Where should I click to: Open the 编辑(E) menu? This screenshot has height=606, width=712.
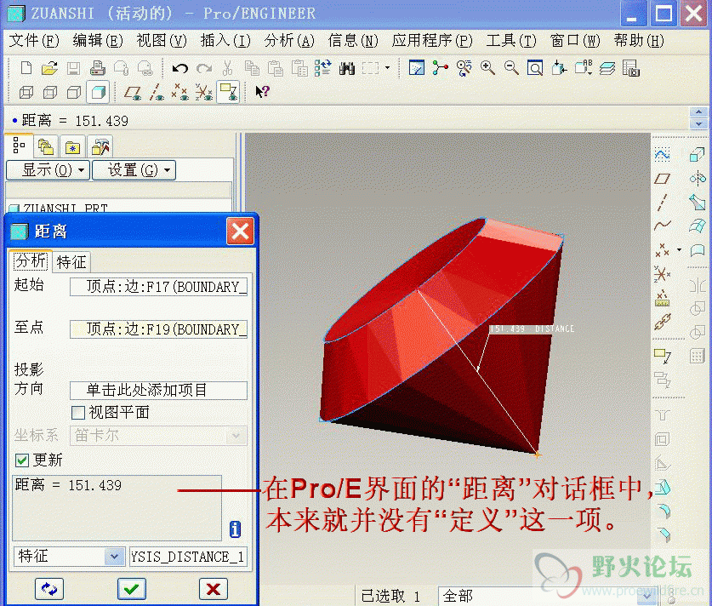click(x=98, y=41)
